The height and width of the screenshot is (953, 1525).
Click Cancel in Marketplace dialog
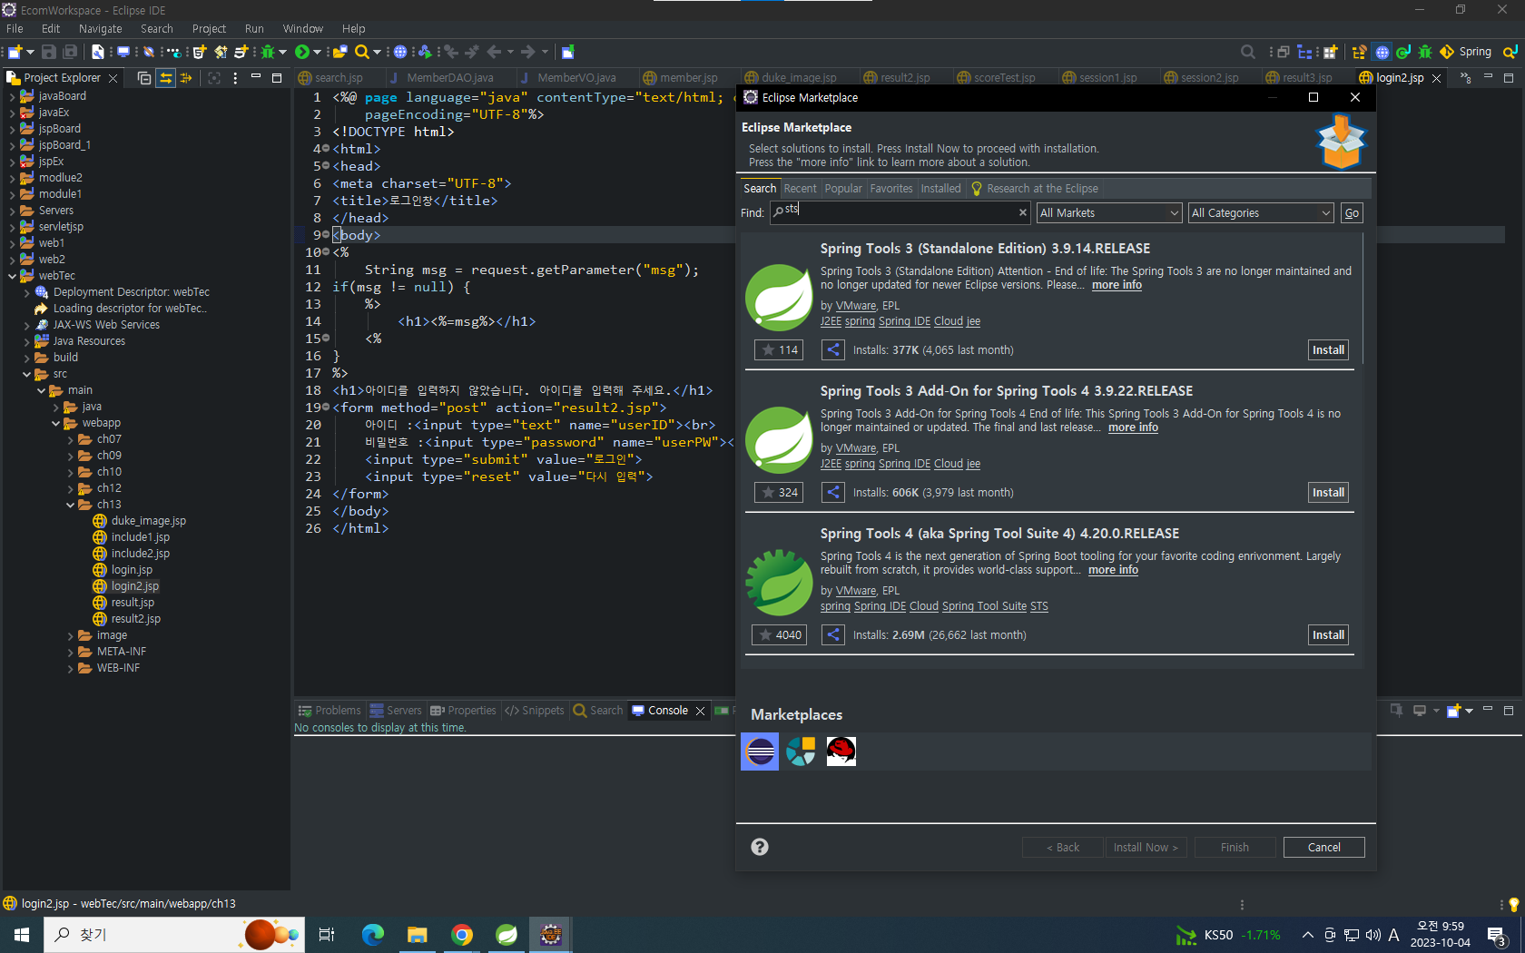click(x=1323, y=848)
